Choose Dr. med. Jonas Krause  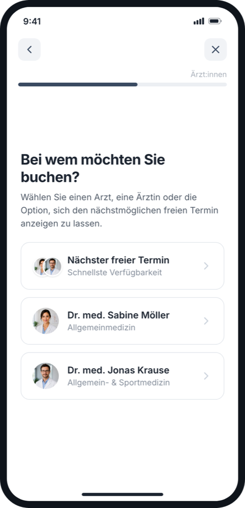click(x=122, y=376)
